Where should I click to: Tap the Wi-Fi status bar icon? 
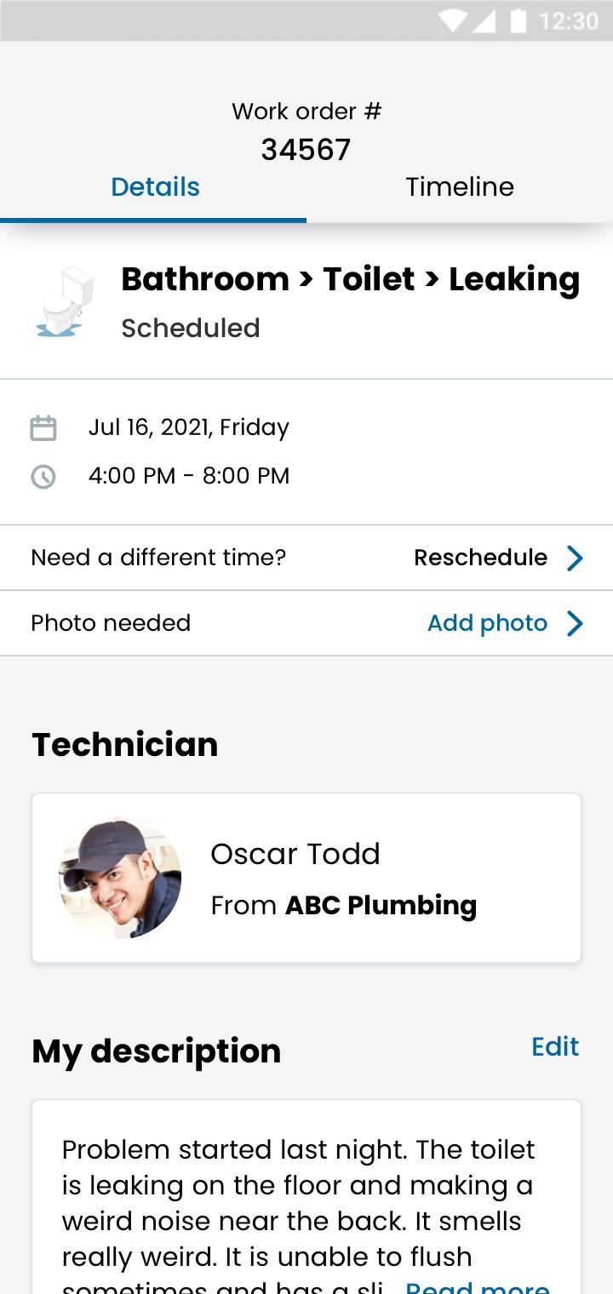(x=453, y=20)
